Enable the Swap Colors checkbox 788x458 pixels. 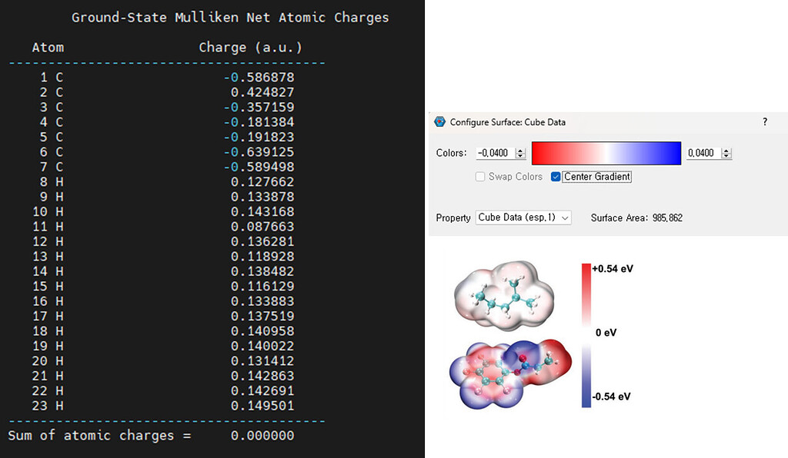[x=481, y=177]
